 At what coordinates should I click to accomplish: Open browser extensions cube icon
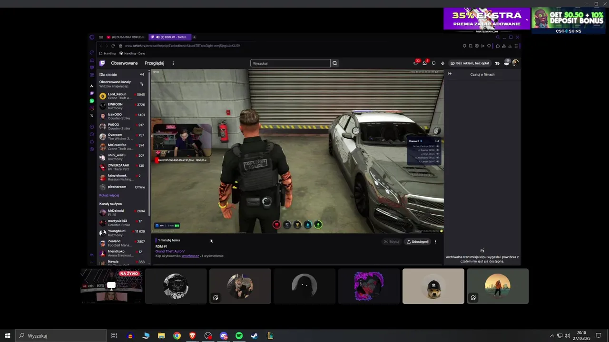pos(497,46)
